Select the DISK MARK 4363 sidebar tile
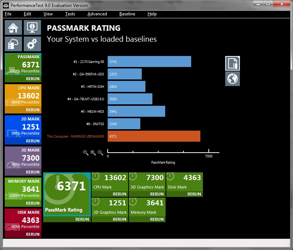 pyautogui.click(x=23, y=220)
